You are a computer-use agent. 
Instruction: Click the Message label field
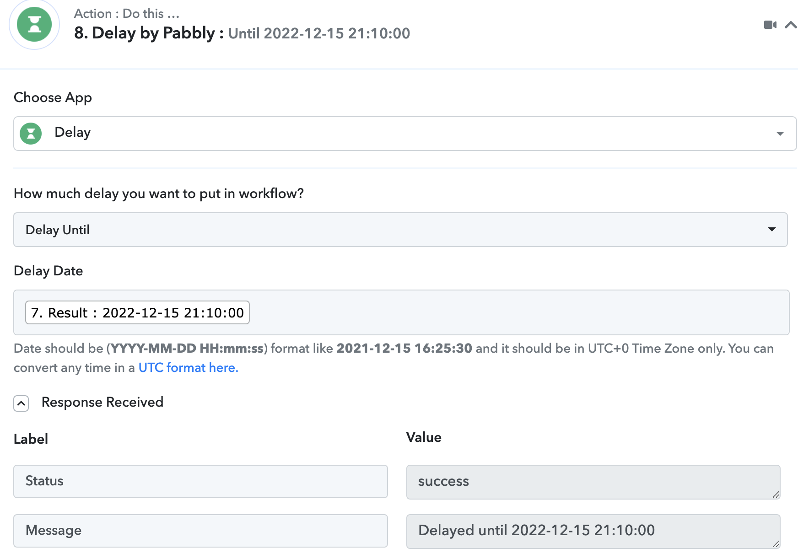tap(200, 531)
